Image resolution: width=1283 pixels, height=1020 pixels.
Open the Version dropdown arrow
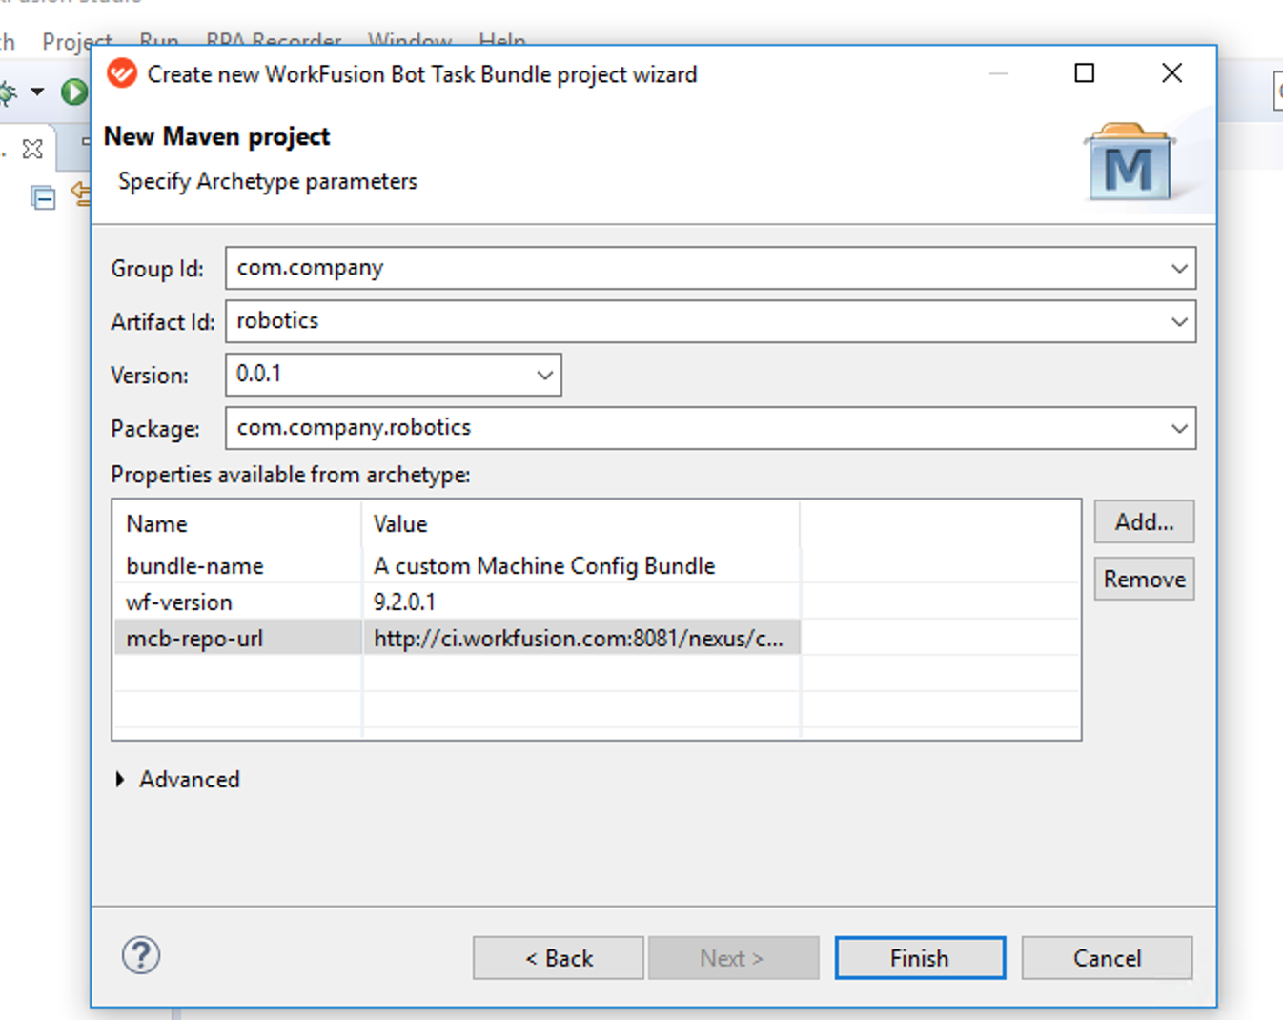pos(544,376)
